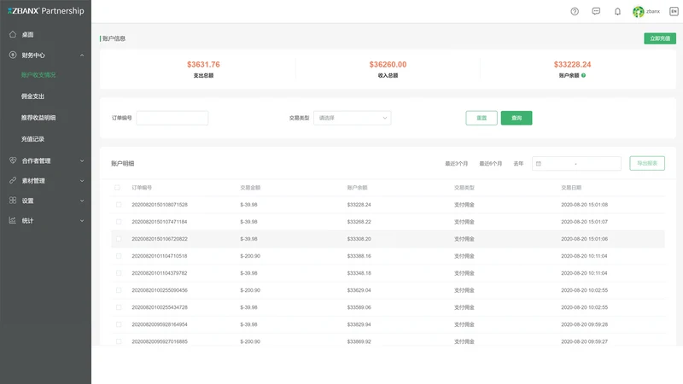Open the messages chat bubble icon

(x=596, y=11)
